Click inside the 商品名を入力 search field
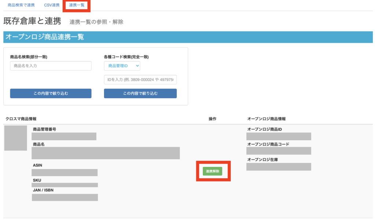Viewport: 375px width, 220px height. click(51, 66)
